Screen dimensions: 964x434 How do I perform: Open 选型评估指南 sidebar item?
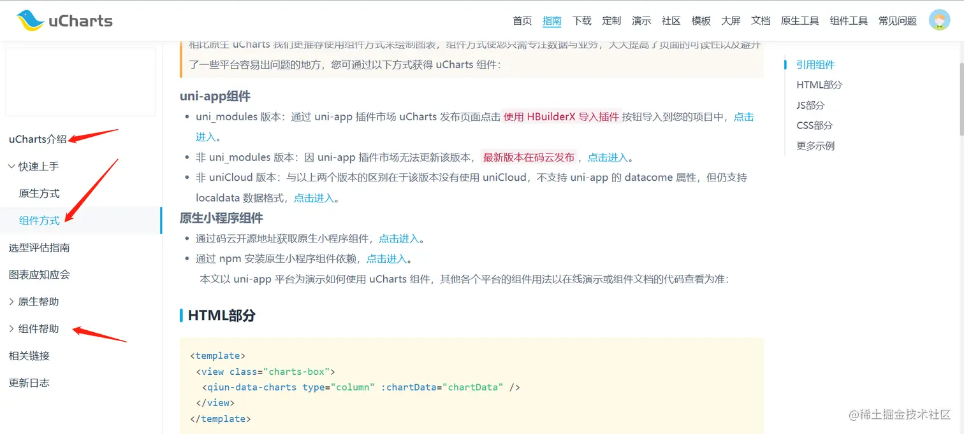[x=39, y=248]
